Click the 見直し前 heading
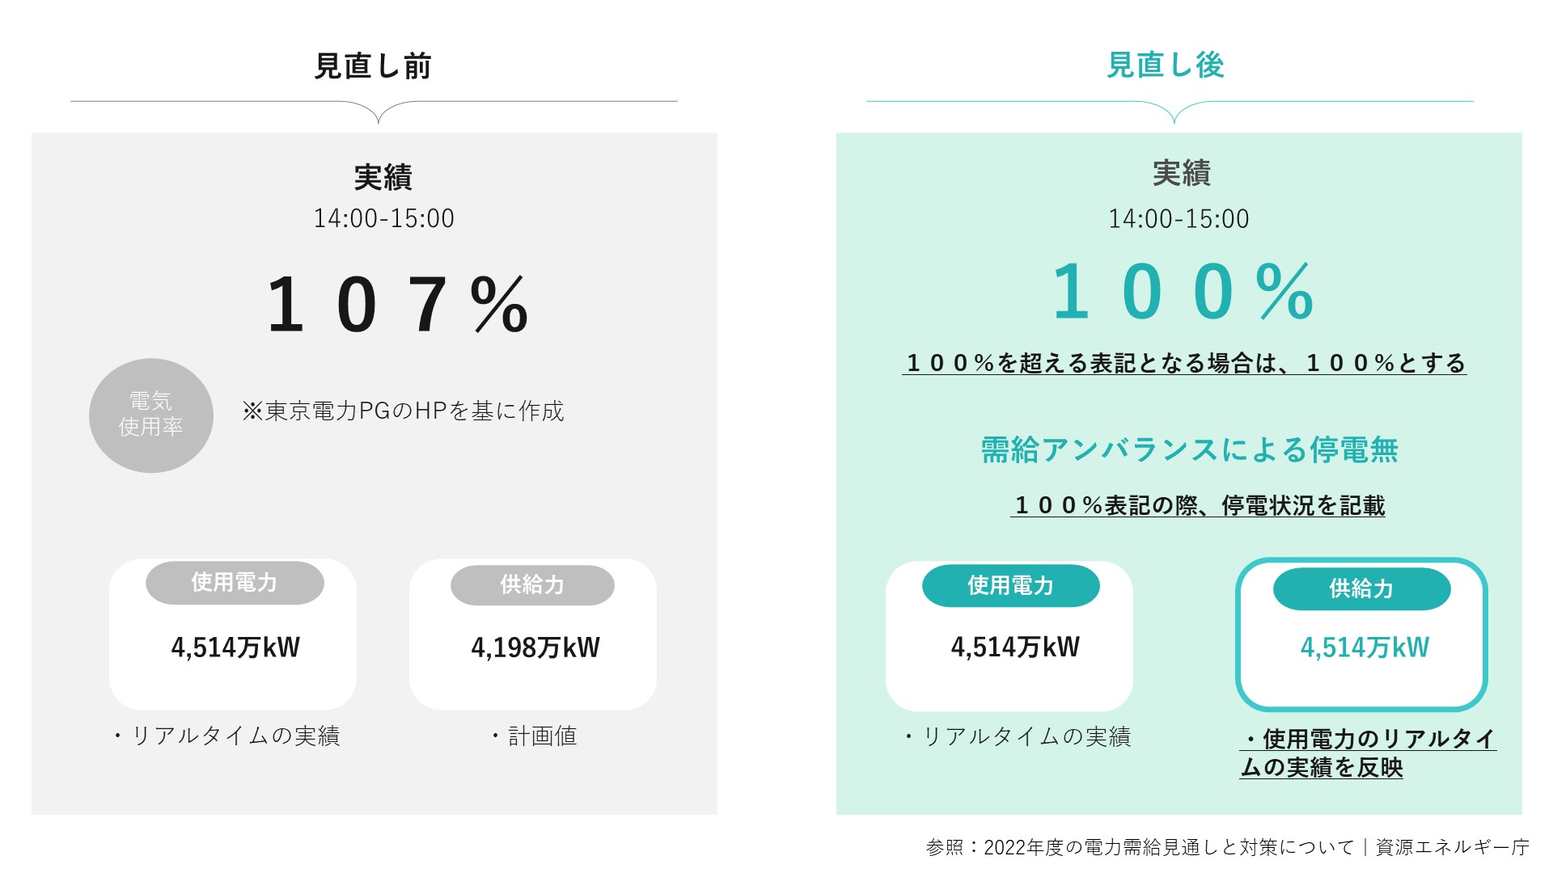The height and width of the screenshot is (873, 1553). click(373, 65)
